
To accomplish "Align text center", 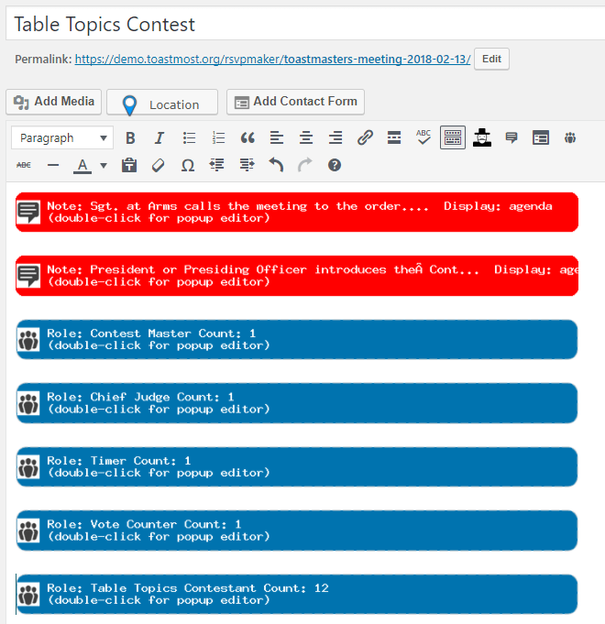I will point(306,138).
